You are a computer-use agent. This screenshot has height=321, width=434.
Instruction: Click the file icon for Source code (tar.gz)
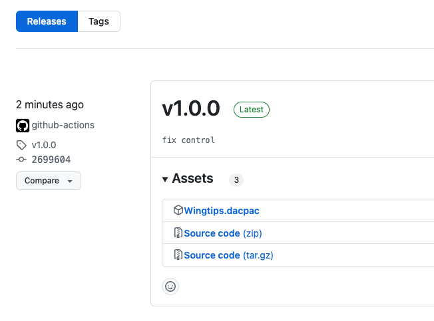178,255
